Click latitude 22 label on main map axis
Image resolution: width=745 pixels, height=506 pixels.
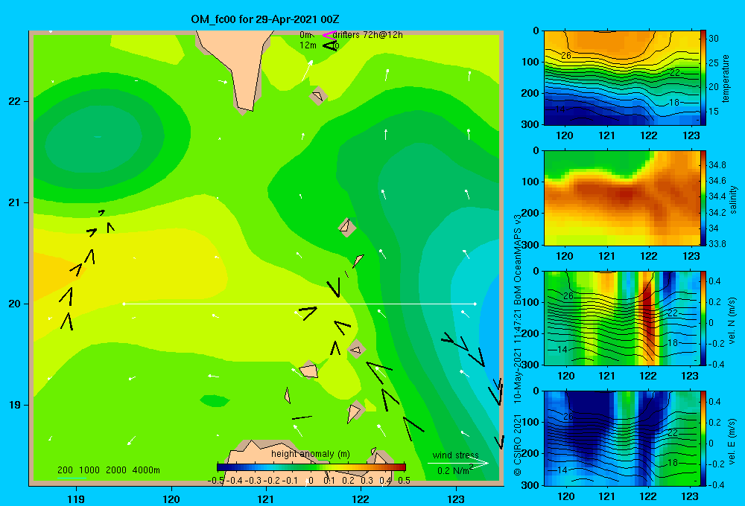tap(14, 101)
